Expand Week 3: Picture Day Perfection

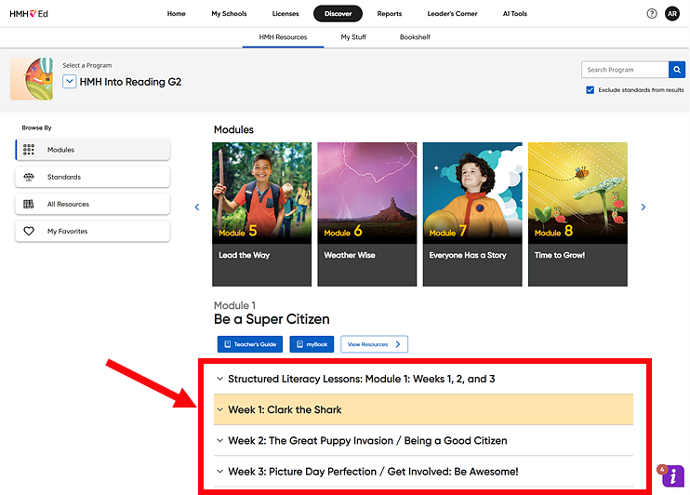click(x=423, y=471)
